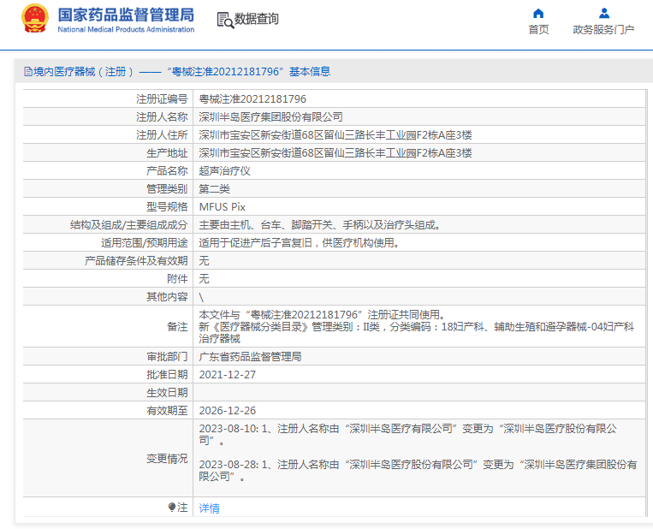Click the 生产地址 address value
653x529 pixels.
(335, 153)
